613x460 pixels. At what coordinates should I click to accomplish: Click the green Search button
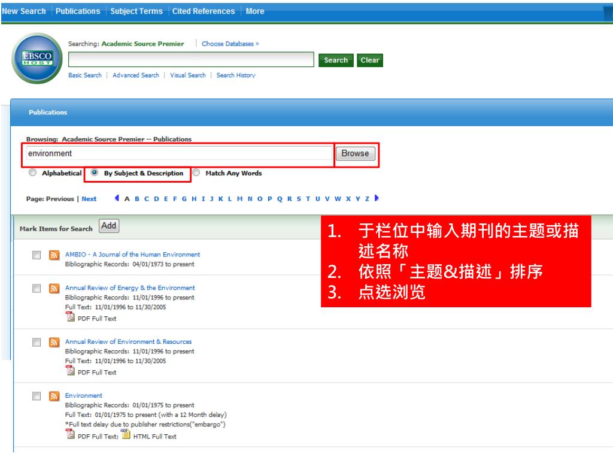click(336, 60)
